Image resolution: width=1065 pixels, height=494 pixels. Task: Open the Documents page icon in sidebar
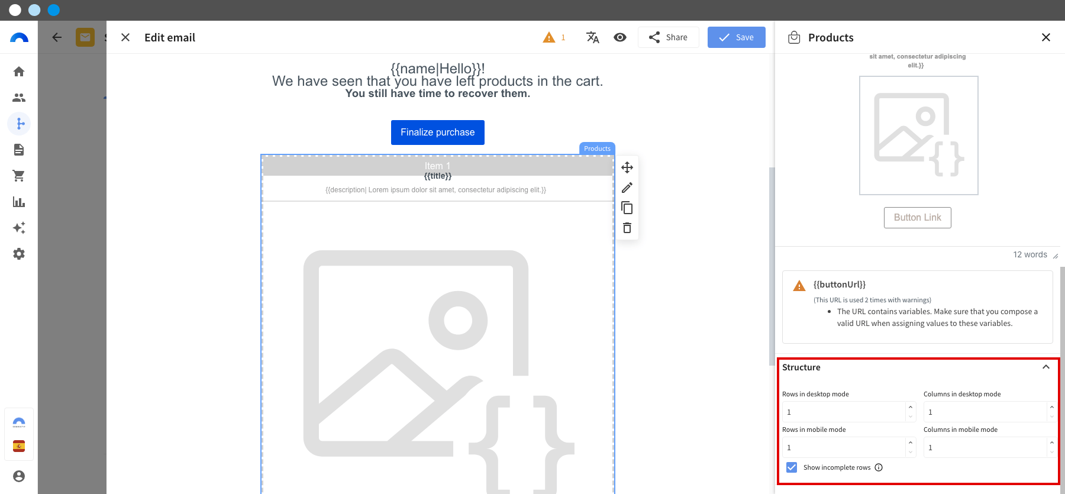19,150
